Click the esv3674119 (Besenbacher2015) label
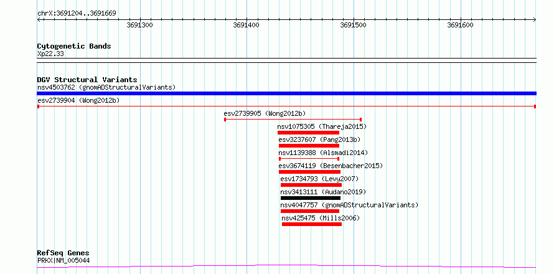 (x=331, y=166)
